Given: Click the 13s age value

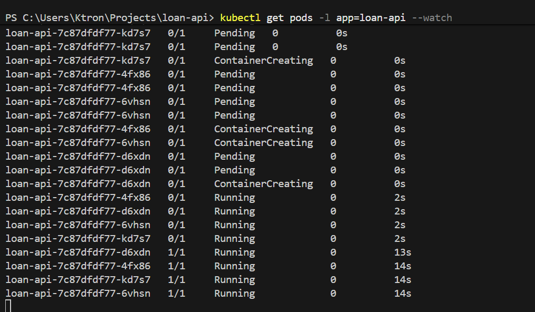Looking at the screenshot, I should tap(402, 252).
